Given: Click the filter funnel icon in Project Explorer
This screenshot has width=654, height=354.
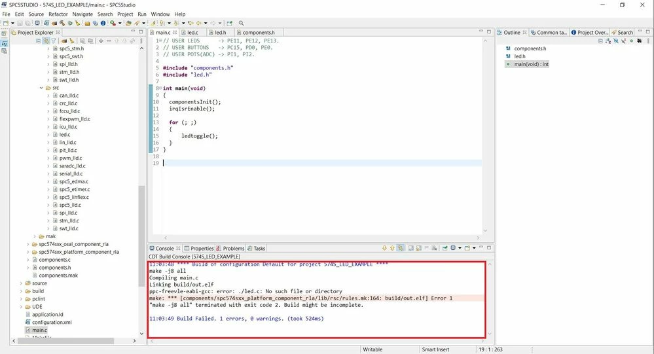Looking at the screenshot, I should coord(54,41).
